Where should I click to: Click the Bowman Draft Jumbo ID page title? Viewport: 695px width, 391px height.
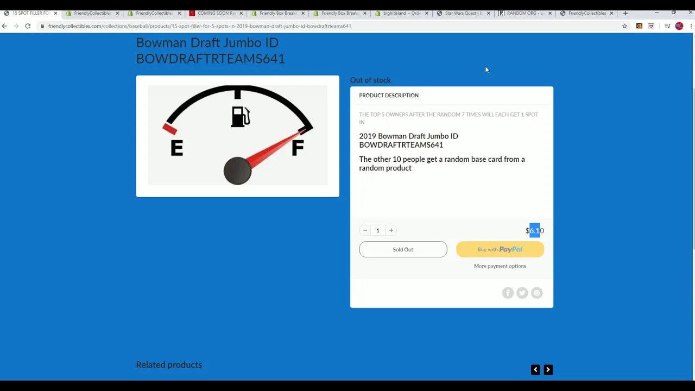tap(210, 51)
